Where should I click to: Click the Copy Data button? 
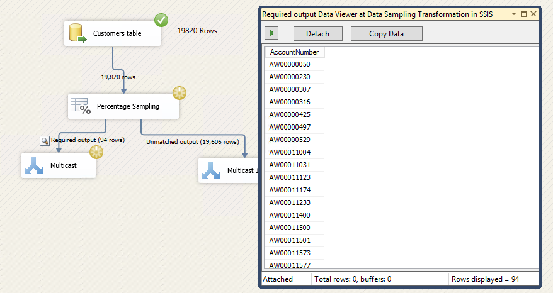pyautogui.click(x=386, y=34)
